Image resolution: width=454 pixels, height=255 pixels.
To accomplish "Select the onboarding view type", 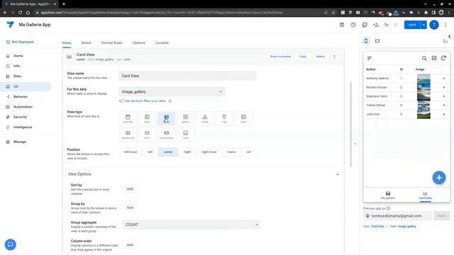I will click(167, 135).
